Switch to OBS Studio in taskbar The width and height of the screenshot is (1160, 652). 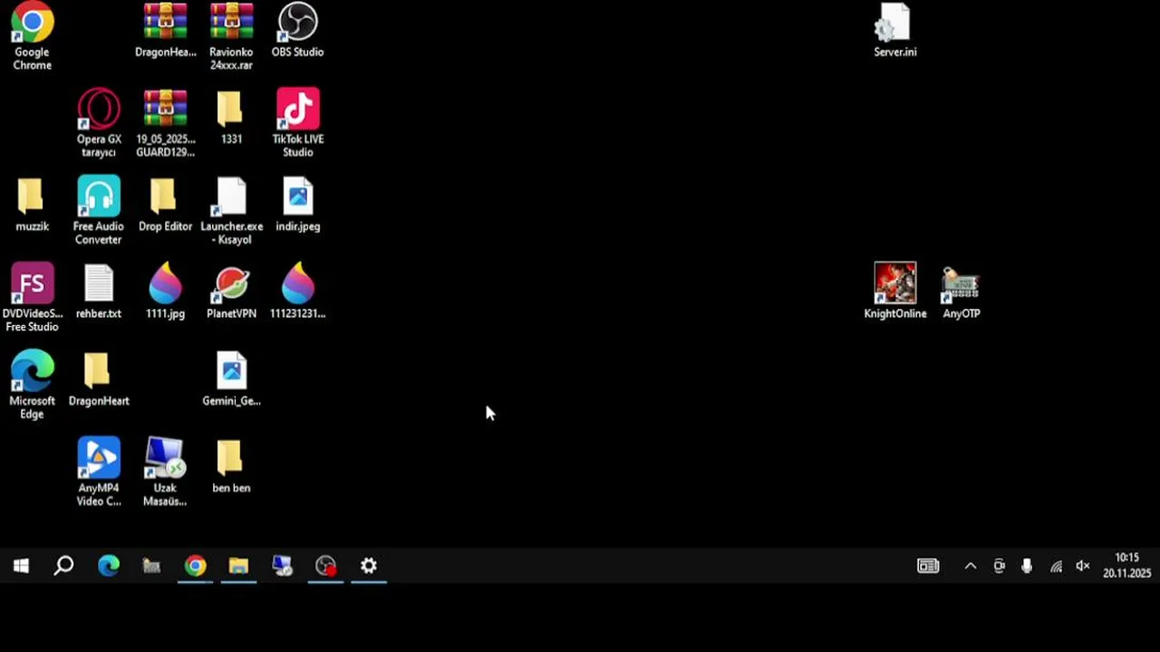pos(325,566)
